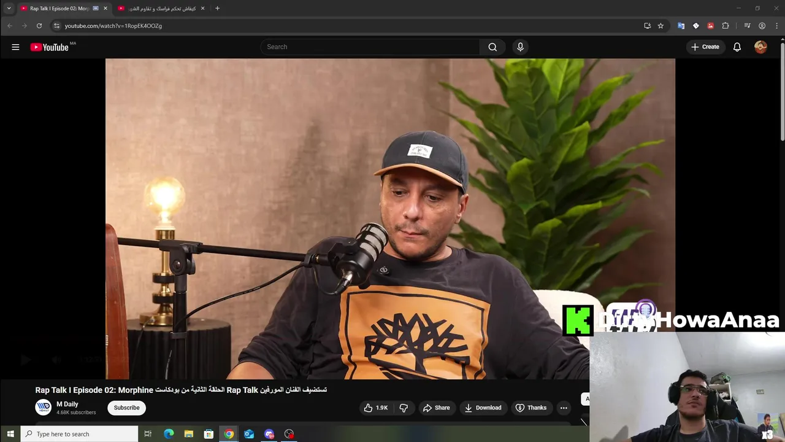
Task: Go forward in browser history
Action: [25, 26]
